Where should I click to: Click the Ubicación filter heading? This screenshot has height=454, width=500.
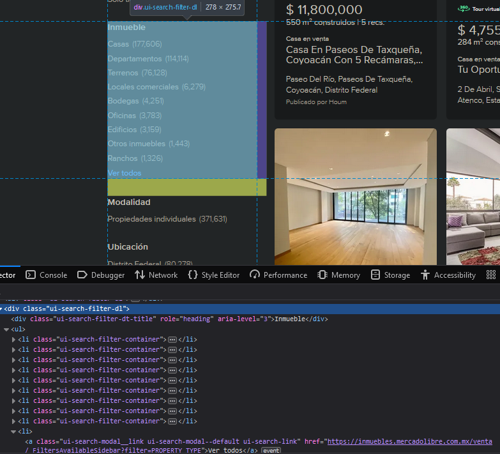pyautogui.click(x=128, y=246)
